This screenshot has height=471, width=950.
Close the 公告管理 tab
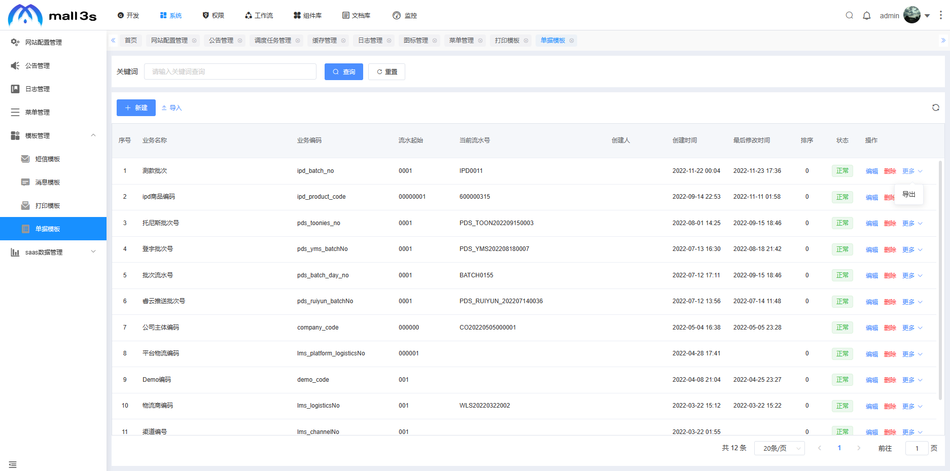point(240,41)
